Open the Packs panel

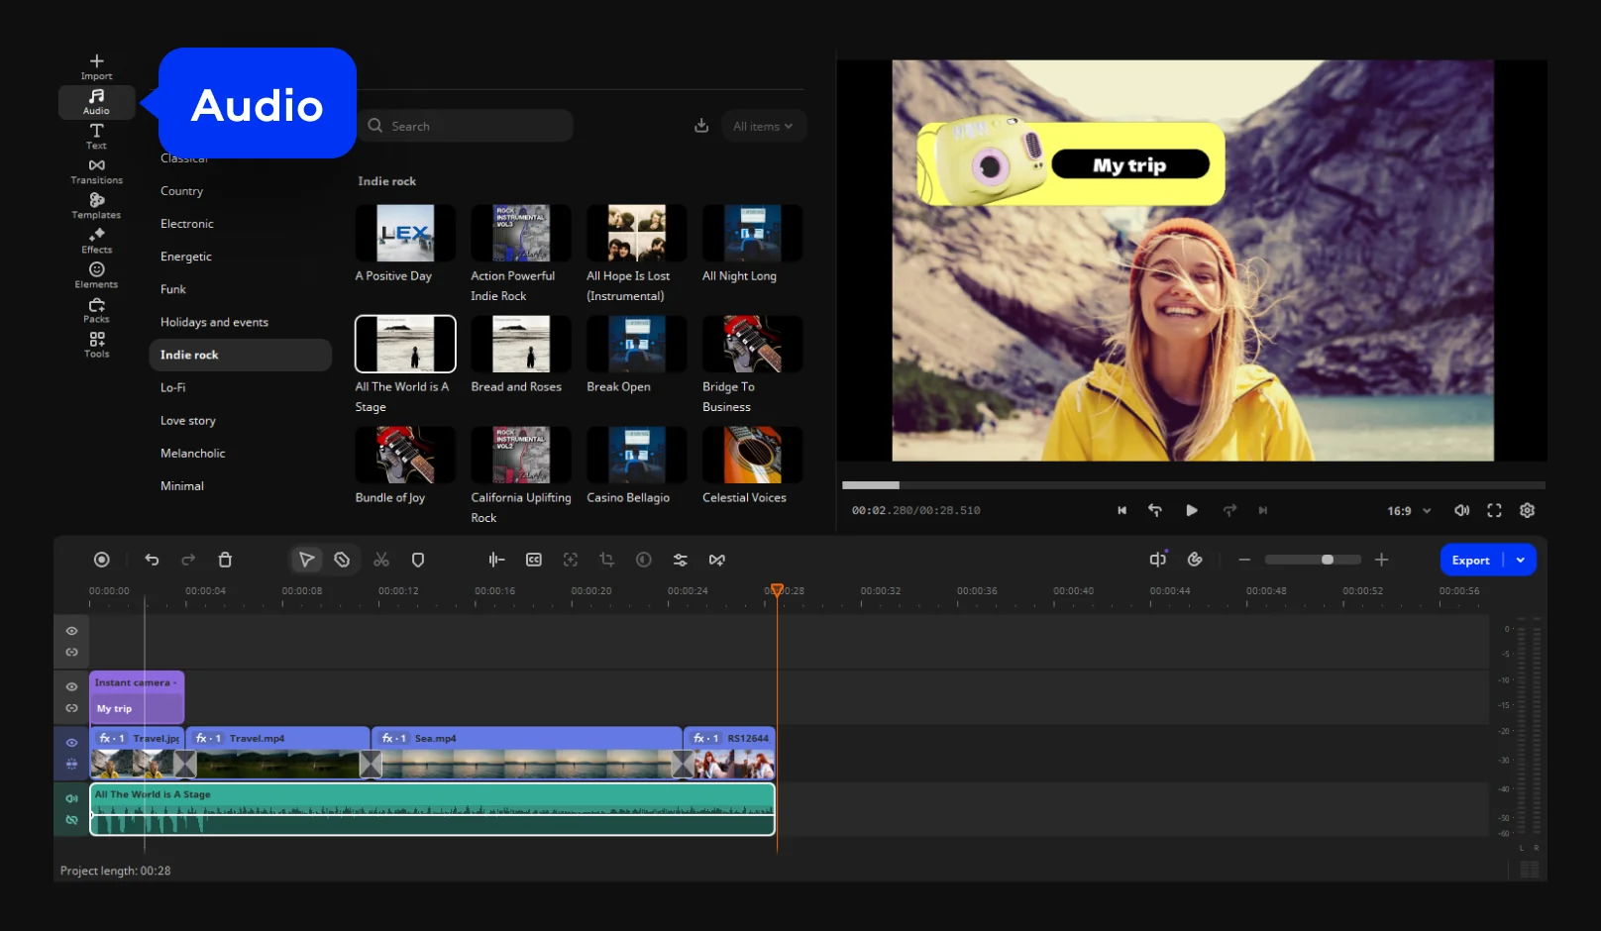tap(96, 310)
